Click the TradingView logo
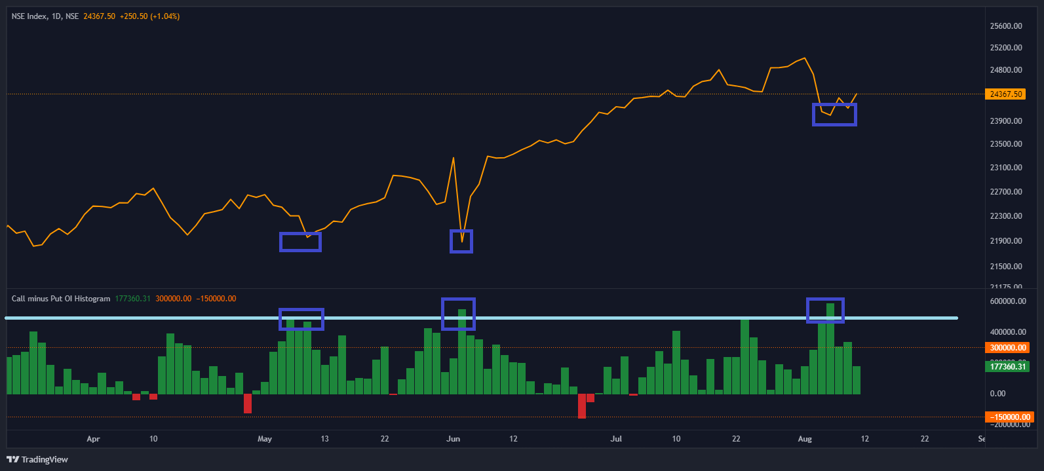 click(37, 459)
